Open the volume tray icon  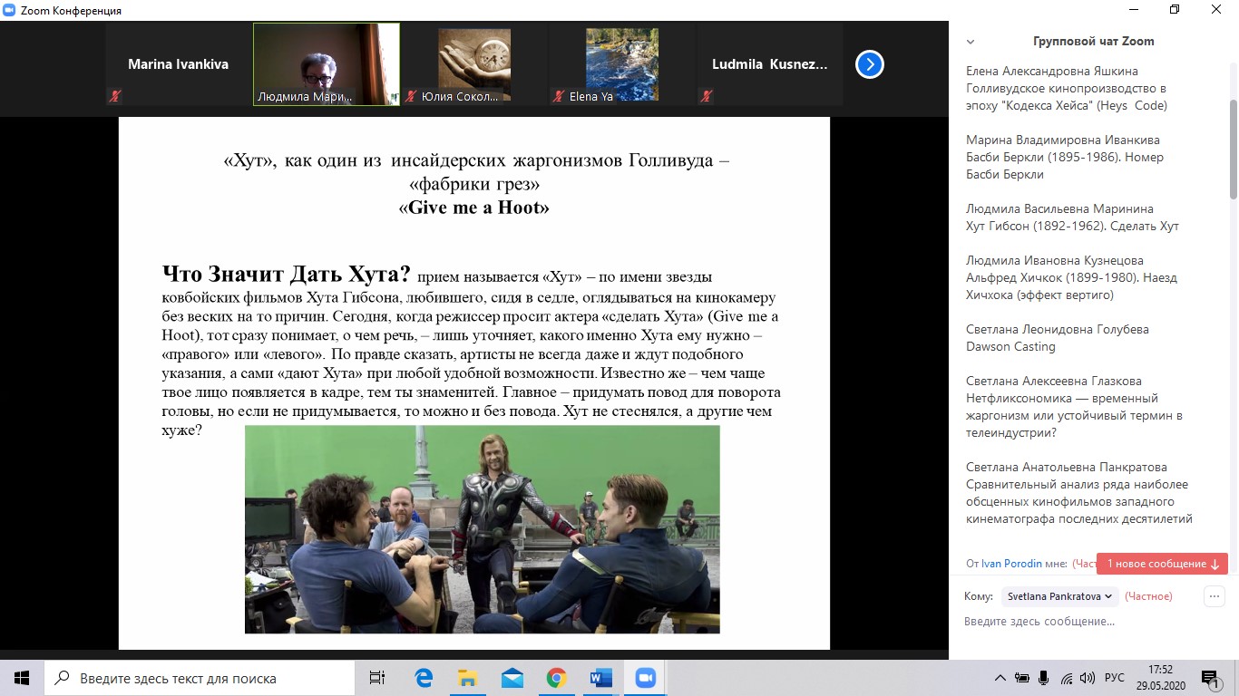pyautogui.click(x=1087, y=678)
